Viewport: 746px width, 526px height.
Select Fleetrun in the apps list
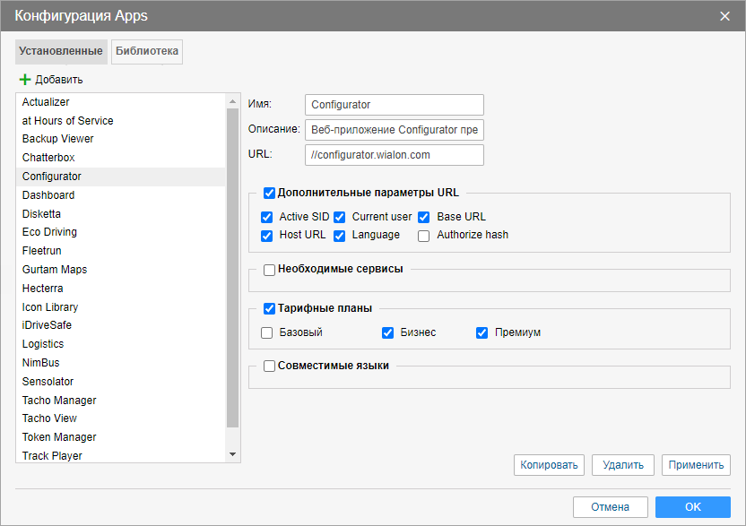(x=42, y=251)
